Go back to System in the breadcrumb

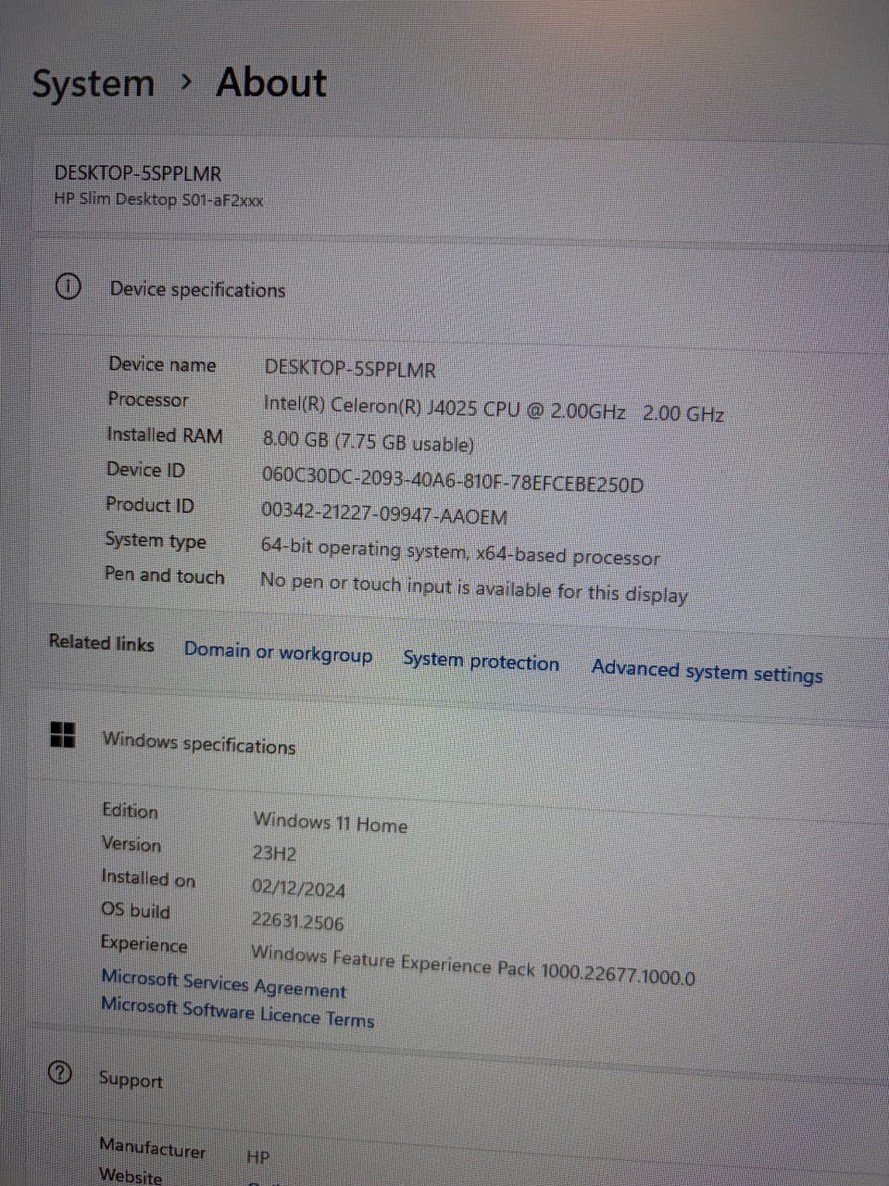point(94,84)
